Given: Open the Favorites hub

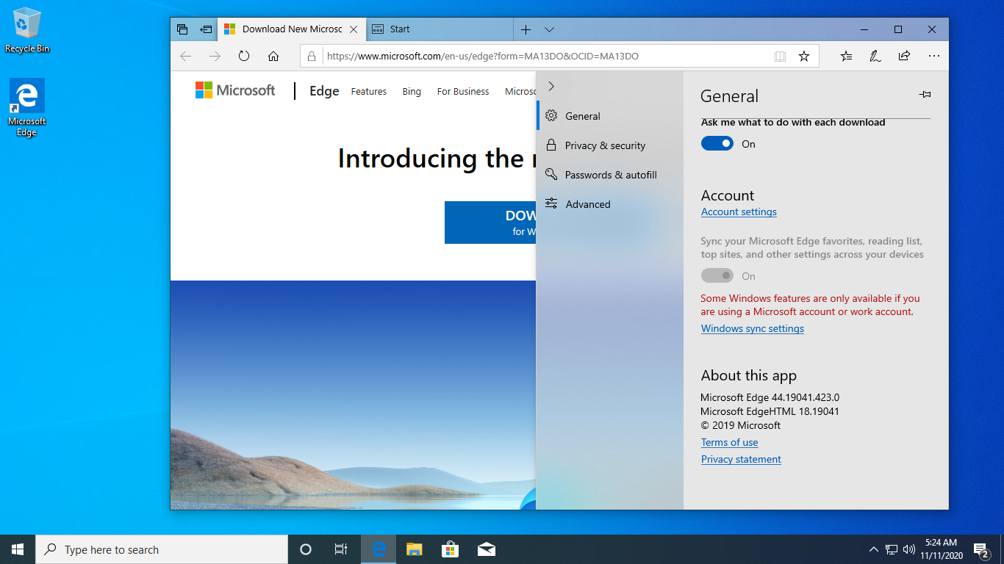Looking at the screenshot, I should click(x=846, y=56).
